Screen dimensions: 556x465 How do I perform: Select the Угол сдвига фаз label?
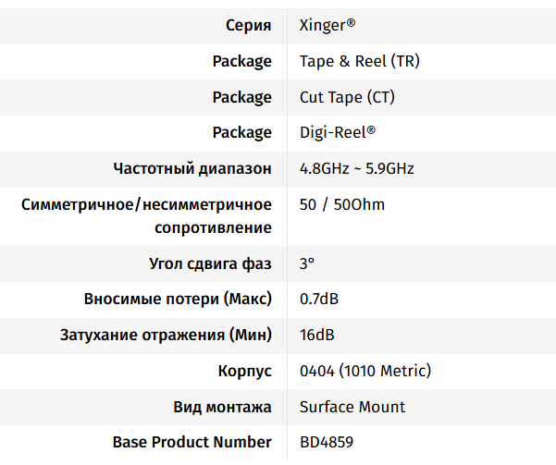(x=210, y=263)
